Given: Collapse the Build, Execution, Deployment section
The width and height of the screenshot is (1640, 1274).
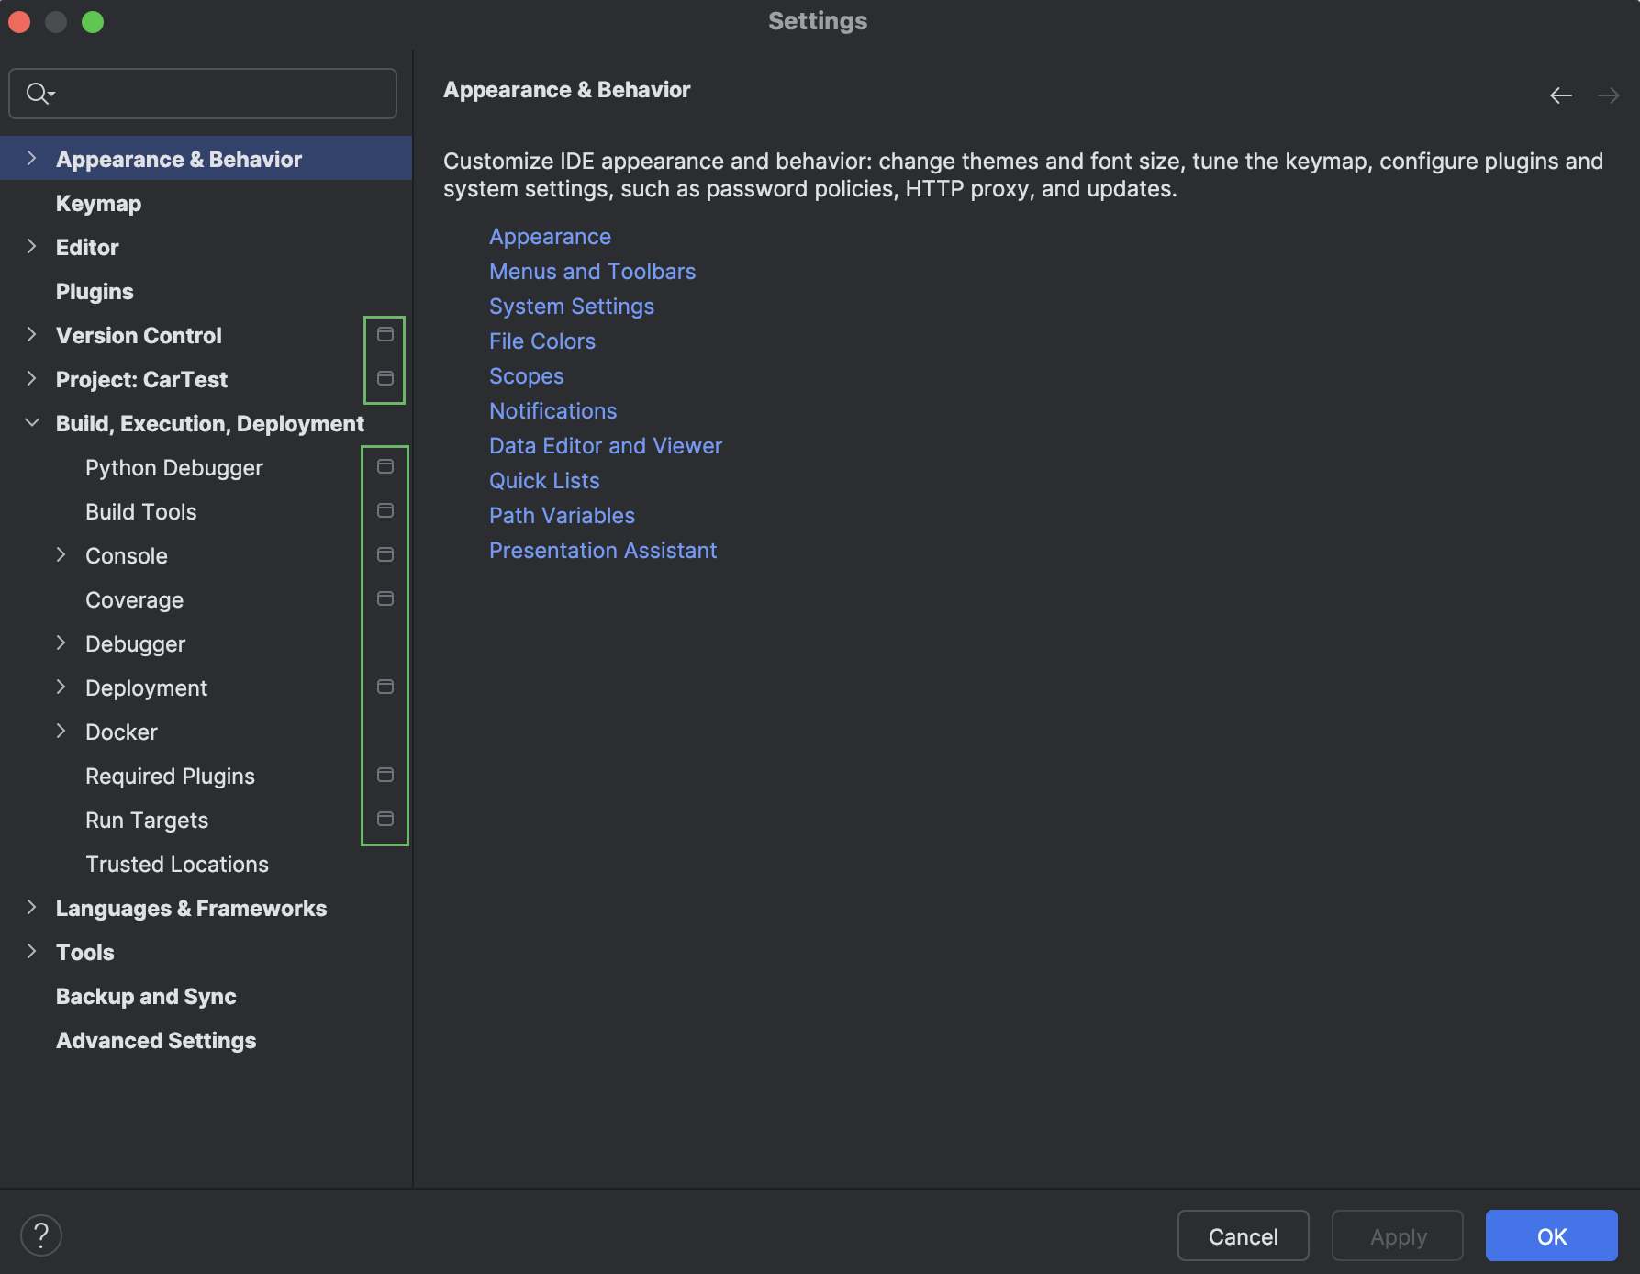Looking at the screenshot, I should (x=32, y=422).
